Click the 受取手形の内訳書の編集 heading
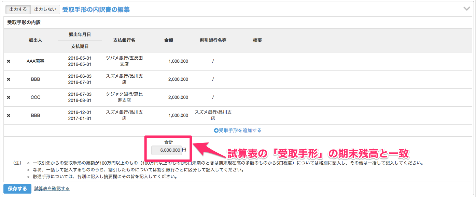Screen dimensions: 476x197 coord(96,10)
